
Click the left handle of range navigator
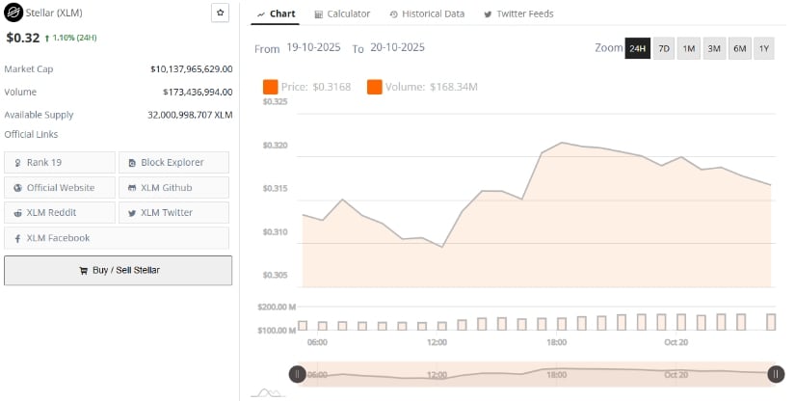click(x=298, y=374)
